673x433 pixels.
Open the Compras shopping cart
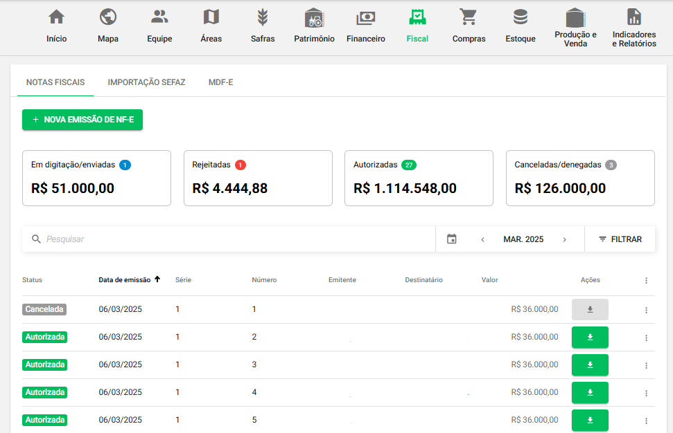pyautogui.click(x=469, y=17)
